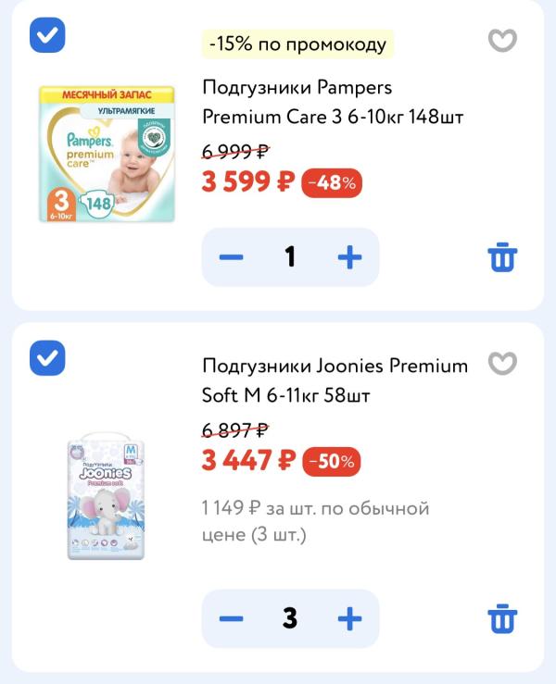Uncheck the Joonies Premium Soft item
Viewport: 556px width, 684px height.
pyautogui.click(x=47, y=358)
